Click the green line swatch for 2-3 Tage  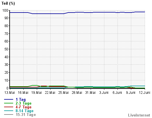[x=8, y=103]
